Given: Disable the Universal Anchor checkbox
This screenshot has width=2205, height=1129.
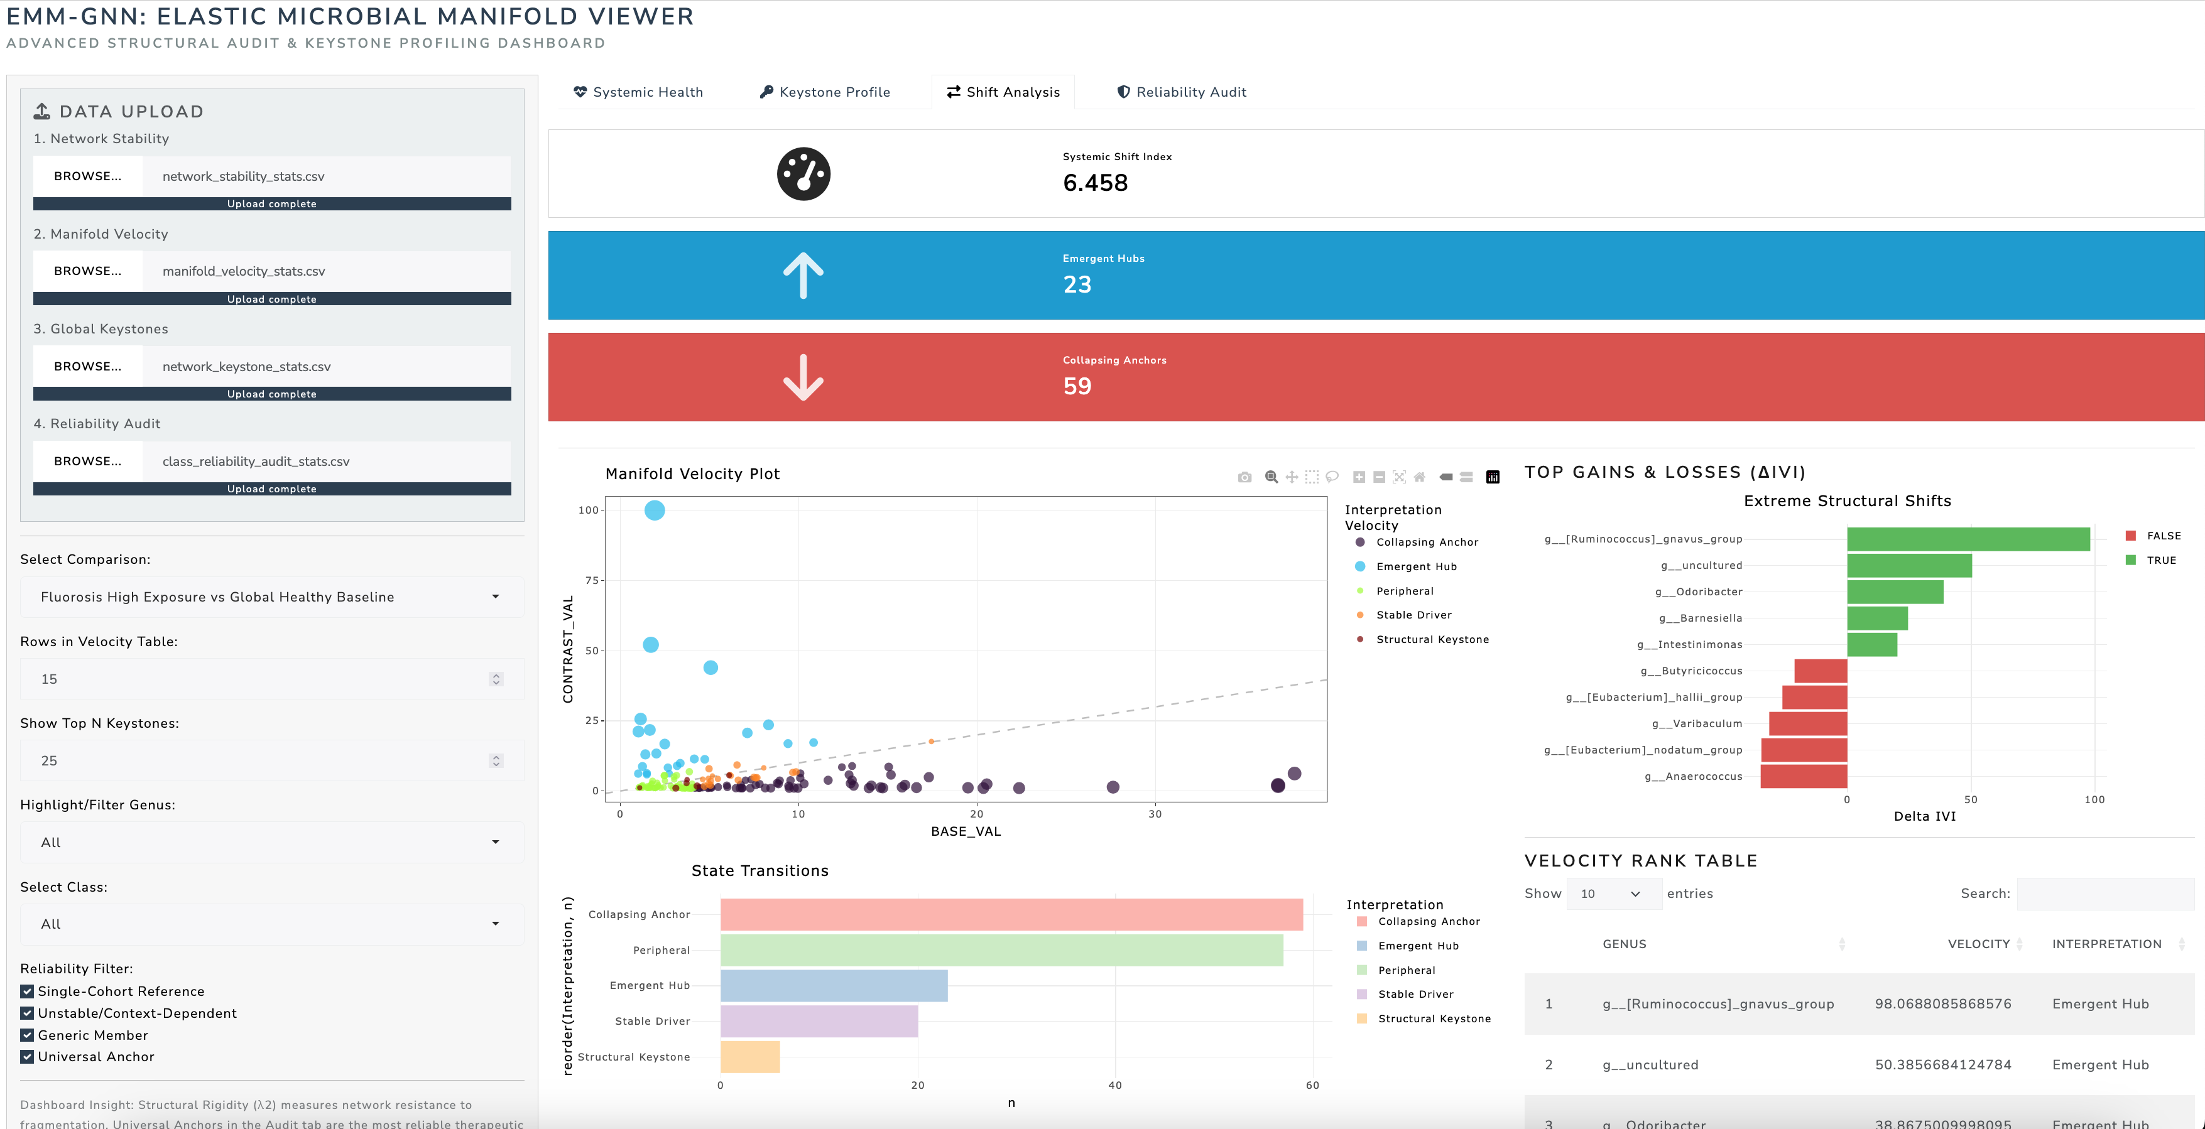Looking at the screenshot, I should 28,1057.
